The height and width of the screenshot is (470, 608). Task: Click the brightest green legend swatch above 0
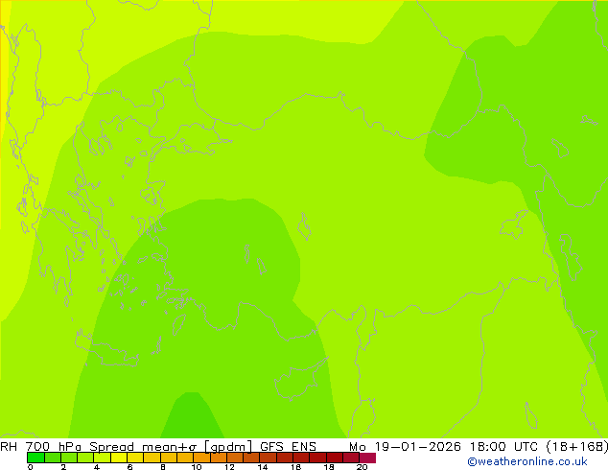pyautogui.click(x=36, y=458)
